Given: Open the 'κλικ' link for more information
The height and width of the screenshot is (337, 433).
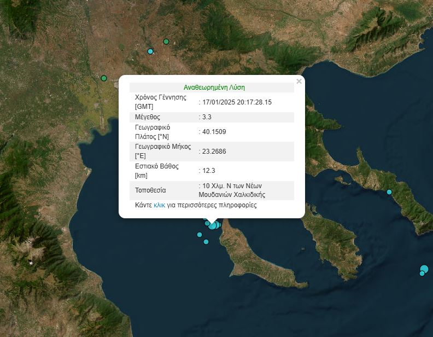Looking at the screenshot, I should coord(160,206).
